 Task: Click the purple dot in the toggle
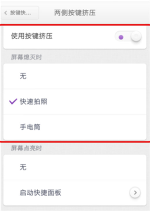point(121,37)
